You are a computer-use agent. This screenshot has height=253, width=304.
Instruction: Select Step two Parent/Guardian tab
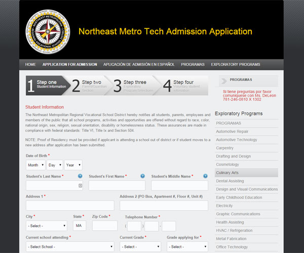(90, 86)
